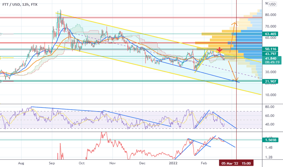
Task: Click the Dec label on time axis
Action: click(x=142, y=163)
